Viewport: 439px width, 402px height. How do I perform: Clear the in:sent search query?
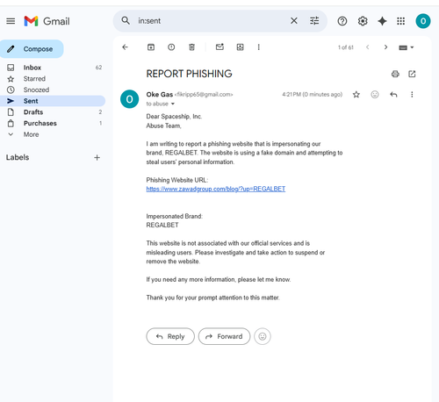click(294, 21)
